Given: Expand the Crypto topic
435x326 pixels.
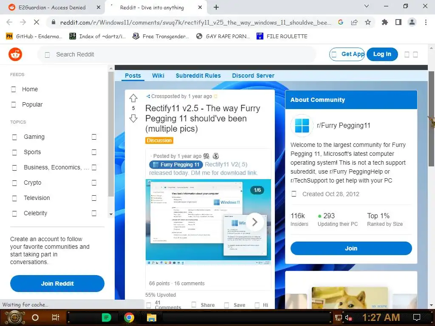Looking at the screenshot, I should tap(94, 183).
